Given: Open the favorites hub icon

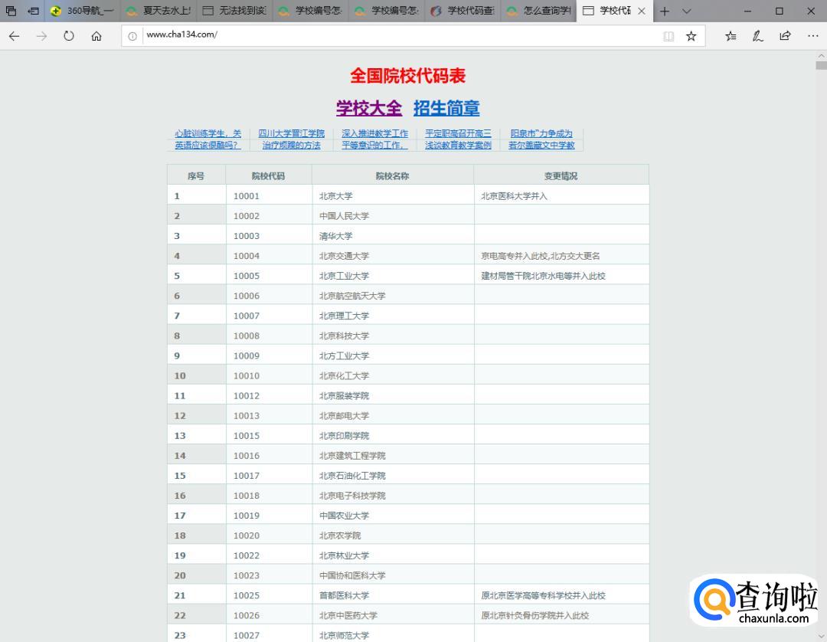Looking at the screenshot, I should 731,36.
